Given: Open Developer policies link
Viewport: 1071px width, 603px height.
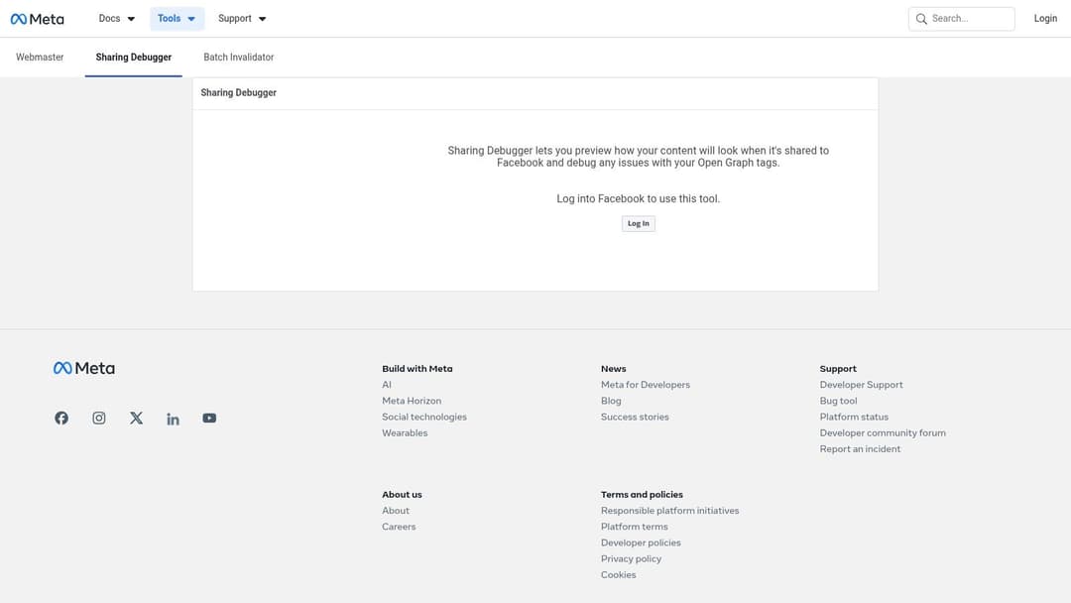Looking at the screenshot, I should tap(641, 543).
